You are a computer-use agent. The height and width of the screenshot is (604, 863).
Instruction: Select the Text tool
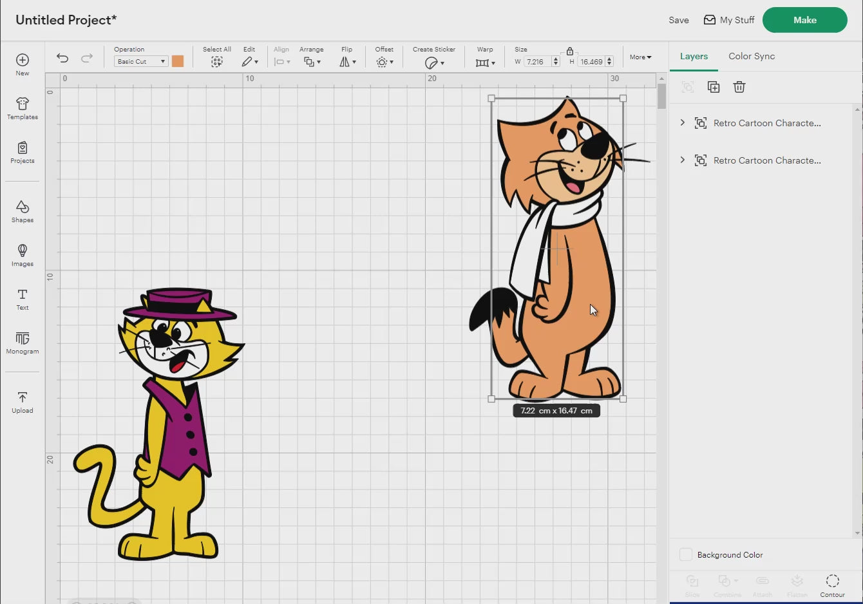23,299
